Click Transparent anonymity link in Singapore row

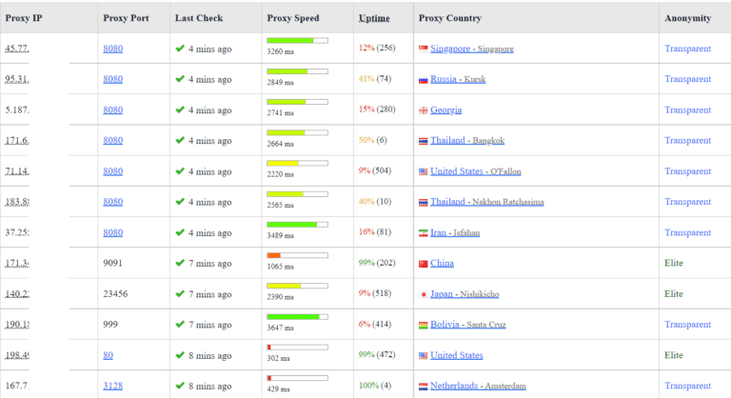(687, 49)
